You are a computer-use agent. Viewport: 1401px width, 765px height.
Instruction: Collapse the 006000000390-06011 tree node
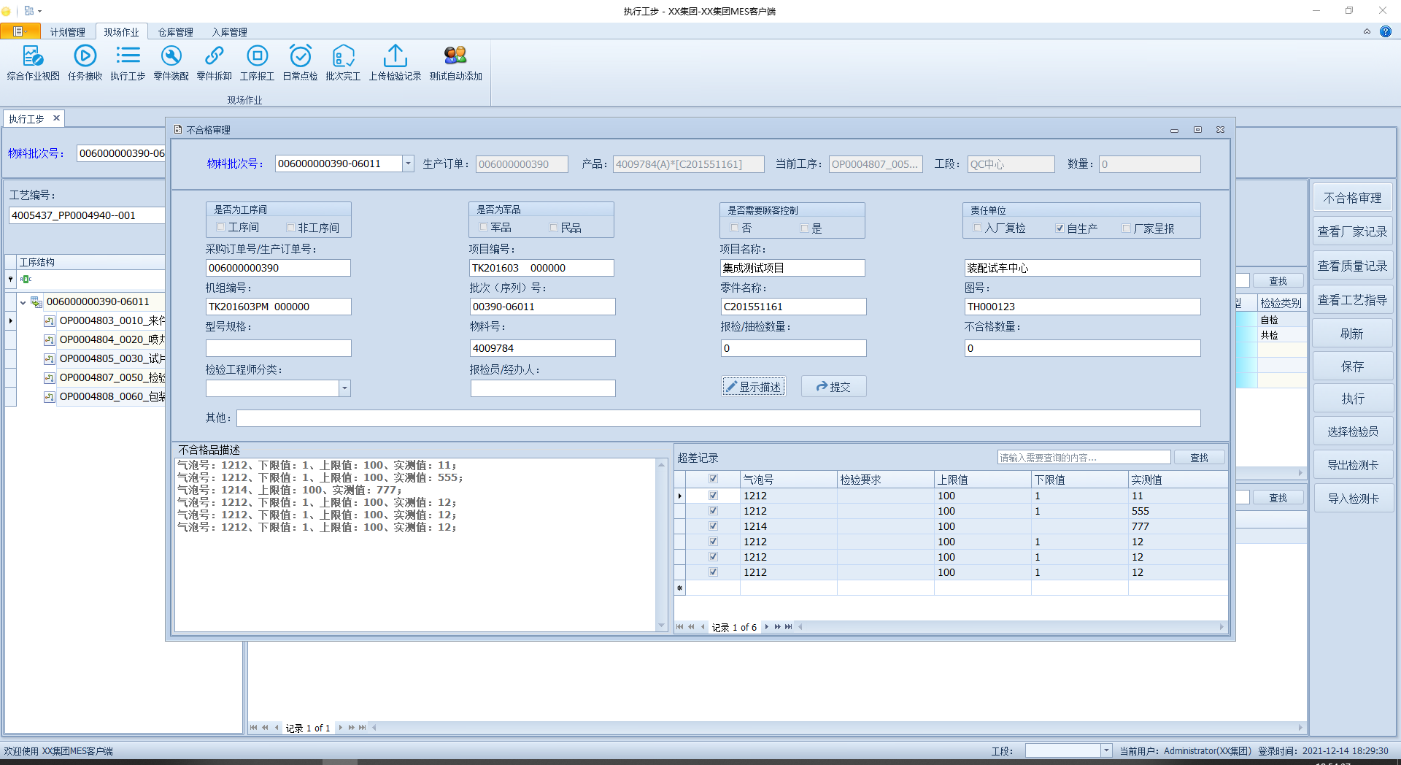tap(23, 302)
